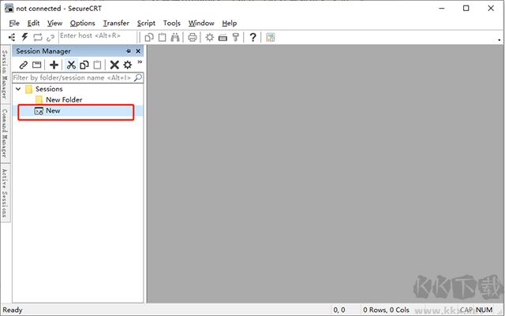Open the Window menu
The image size is (505, 316).
[x=201, y=23]
